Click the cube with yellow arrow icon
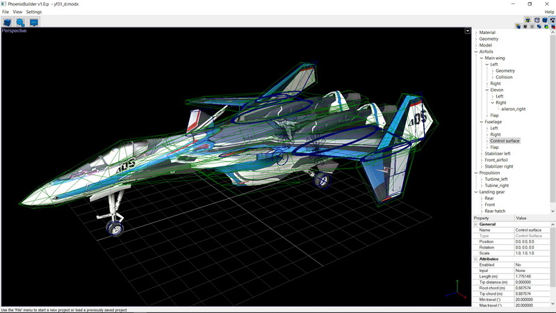 tap(518, 26)
